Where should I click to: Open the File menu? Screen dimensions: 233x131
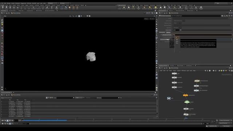pos(2,3)
